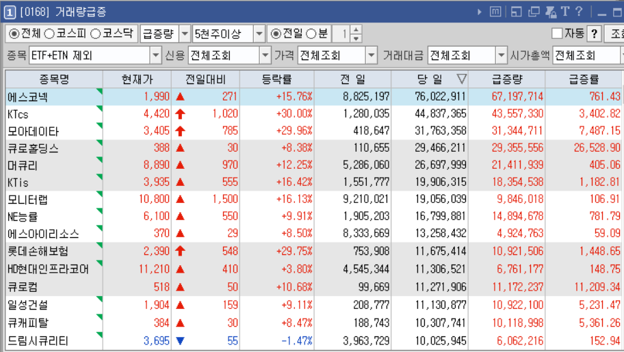Click 큐로홀딩스 surge rate 26,528.90
624x352 pixels.
(x=597, y=148)
